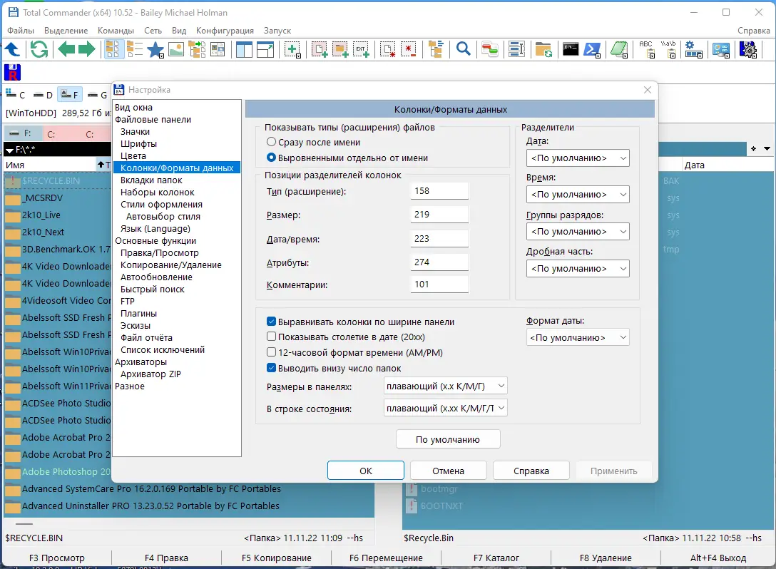Click the unselect files red asterisk icon
The image size is (776, 569).
(409, 49)
